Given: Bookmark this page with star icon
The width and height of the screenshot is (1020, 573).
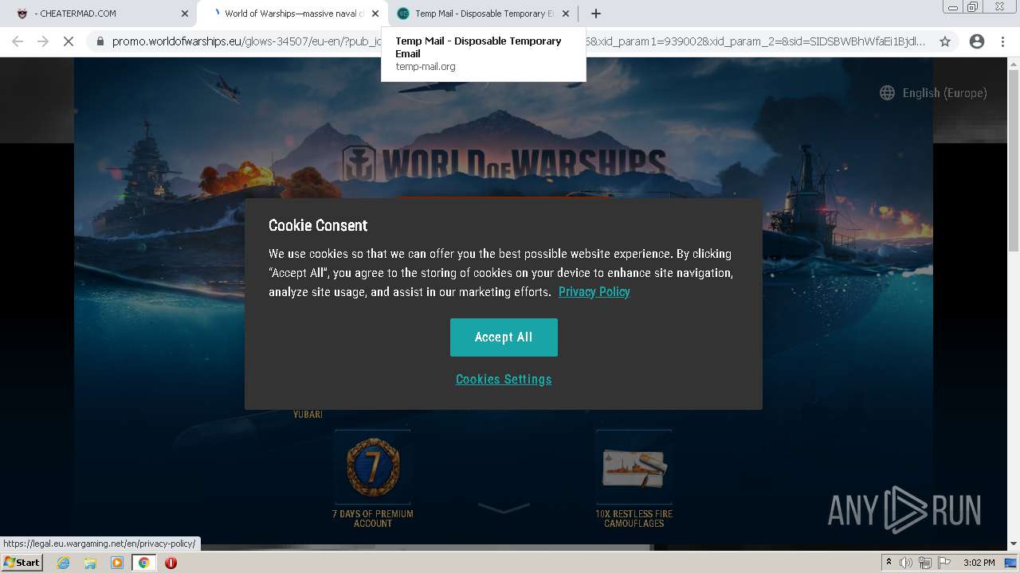Looking at the screenshot, I should [945, 41].
